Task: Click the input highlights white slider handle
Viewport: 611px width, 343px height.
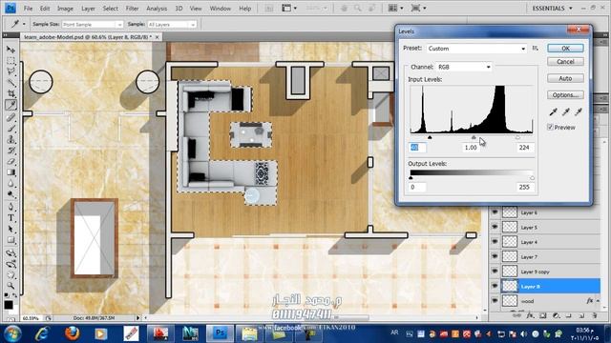Action: (517, 137)
